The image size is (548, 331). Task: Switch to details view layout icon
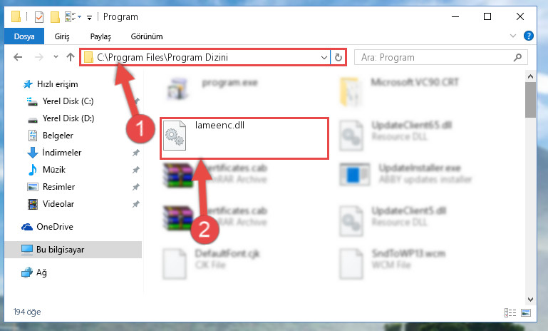(510, 312)
